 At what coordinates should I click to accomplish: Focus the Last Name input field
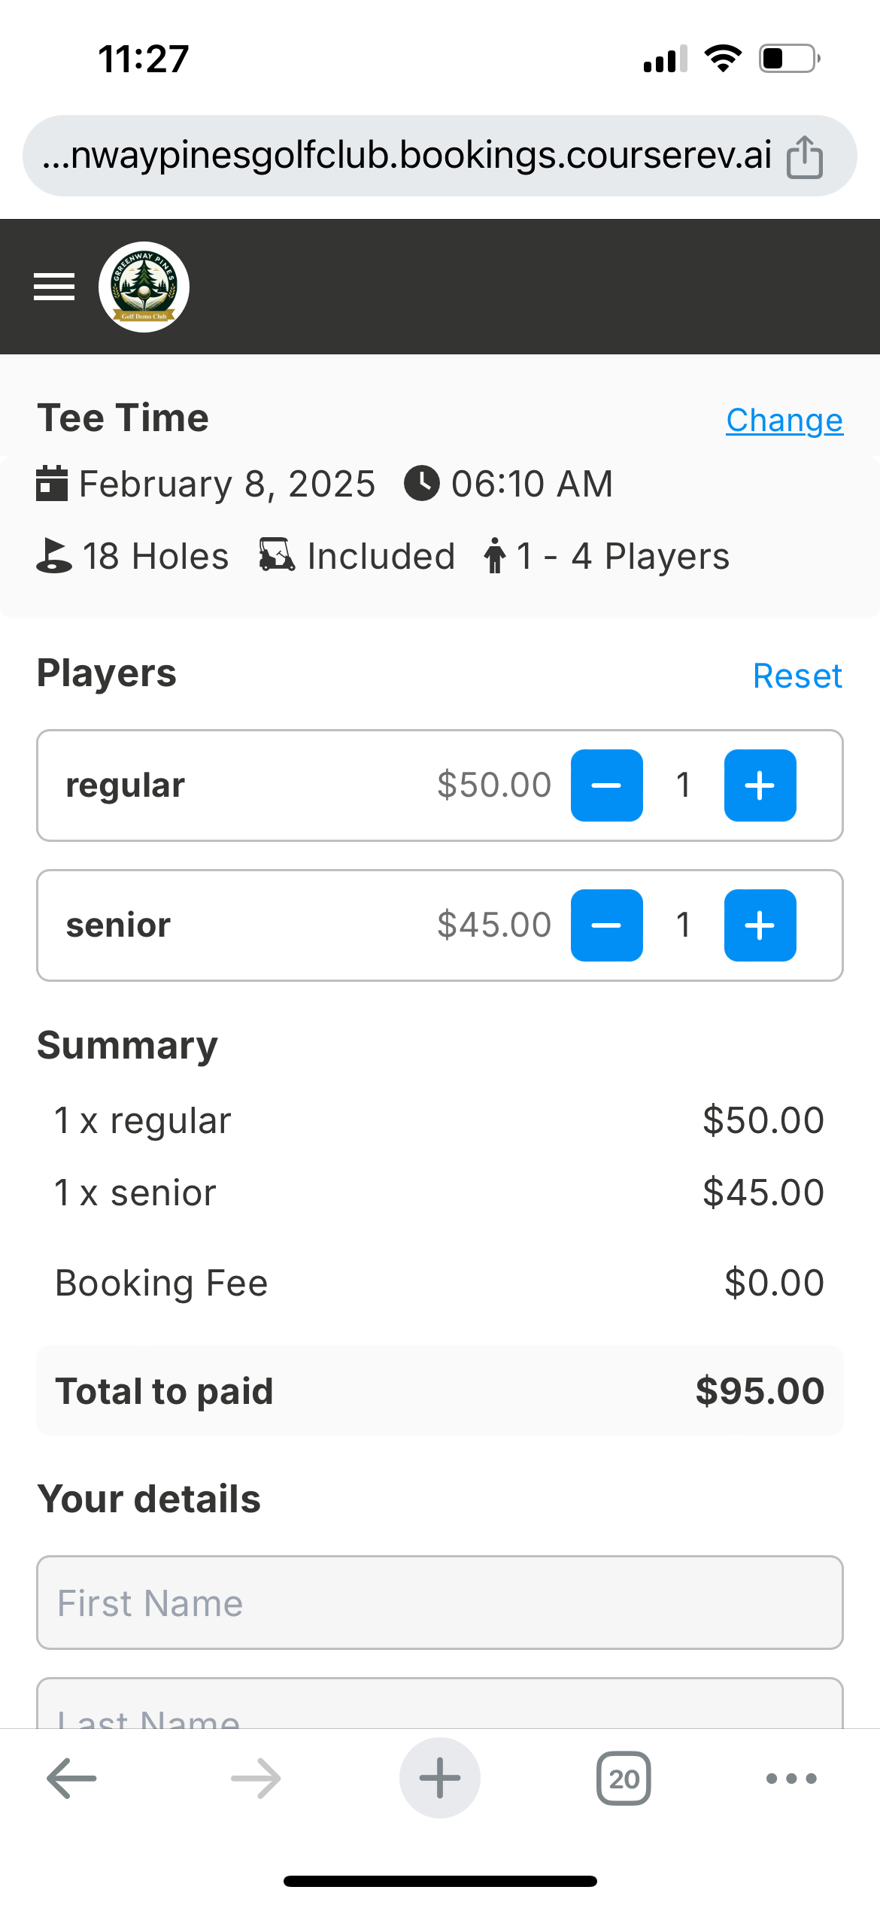click(x=440, y=1708)
